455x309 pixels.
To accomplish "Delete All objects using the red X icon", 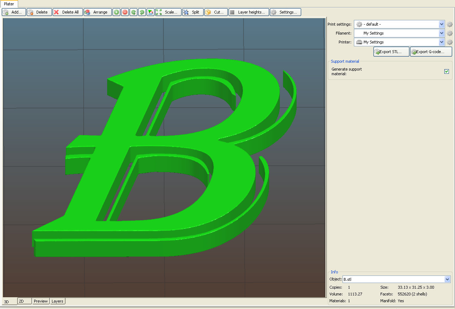I will [x=67, y=12].
